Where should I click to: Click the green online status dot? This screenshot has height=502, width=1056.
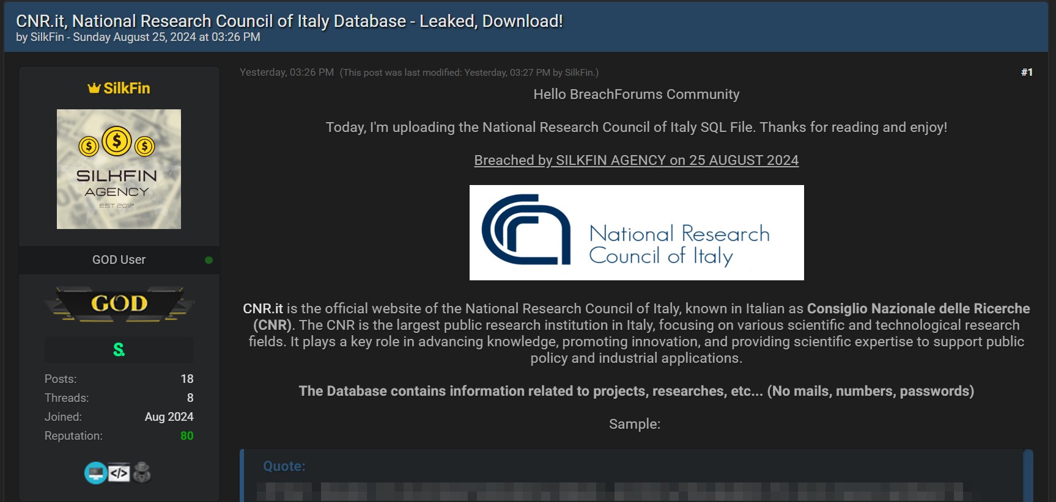pos(209,260)
